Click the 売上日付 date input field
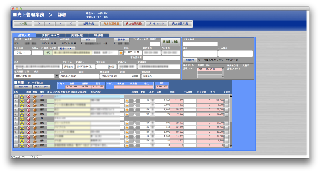 tap(22, 52)
